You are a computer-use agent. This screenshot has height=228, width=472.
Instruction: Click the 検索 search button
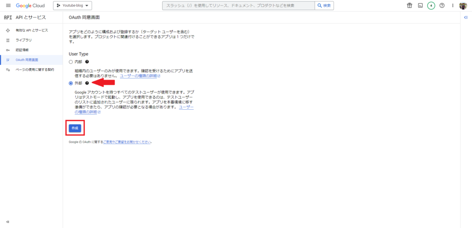tap(324, 6)
